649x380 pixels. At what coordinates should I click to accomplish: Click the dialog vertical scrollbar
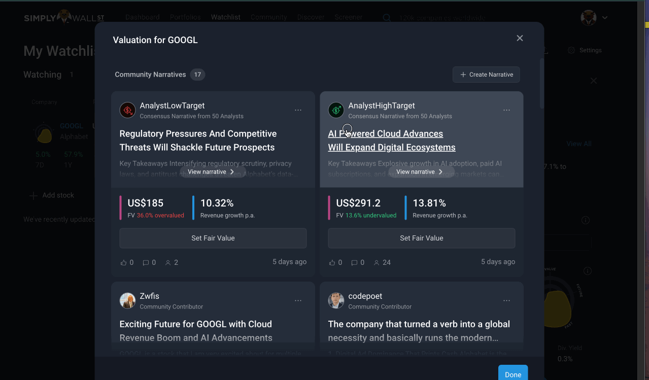tap(542, 84)
